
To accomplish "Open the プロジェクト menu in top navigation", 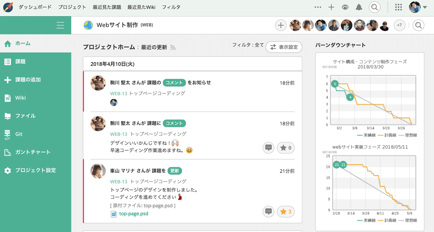I will (72, 7).
